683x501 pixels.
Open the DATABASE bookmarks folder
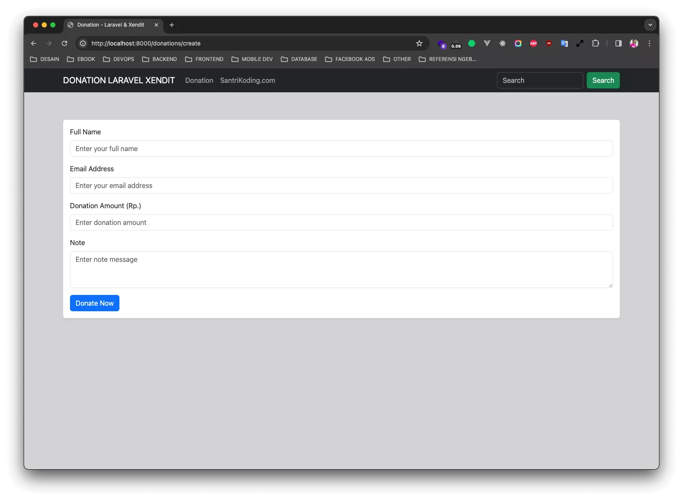tap(299, 59)
